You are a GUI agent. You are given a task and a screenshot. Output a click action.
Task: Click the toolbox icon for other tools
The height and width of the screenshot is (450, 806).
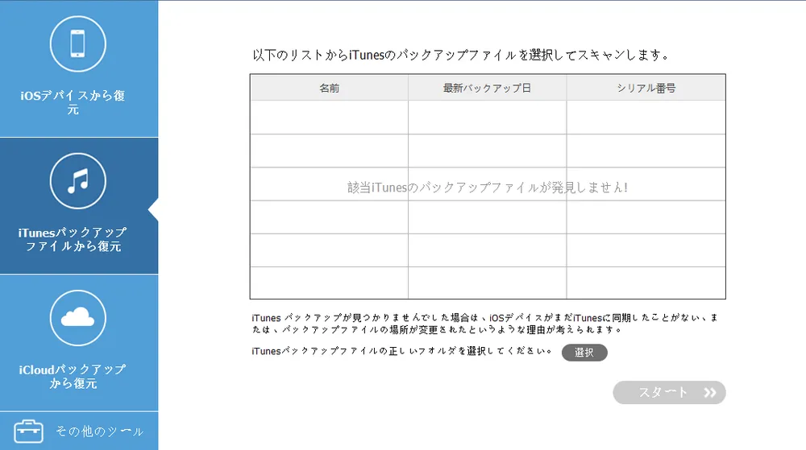(29, 431)
